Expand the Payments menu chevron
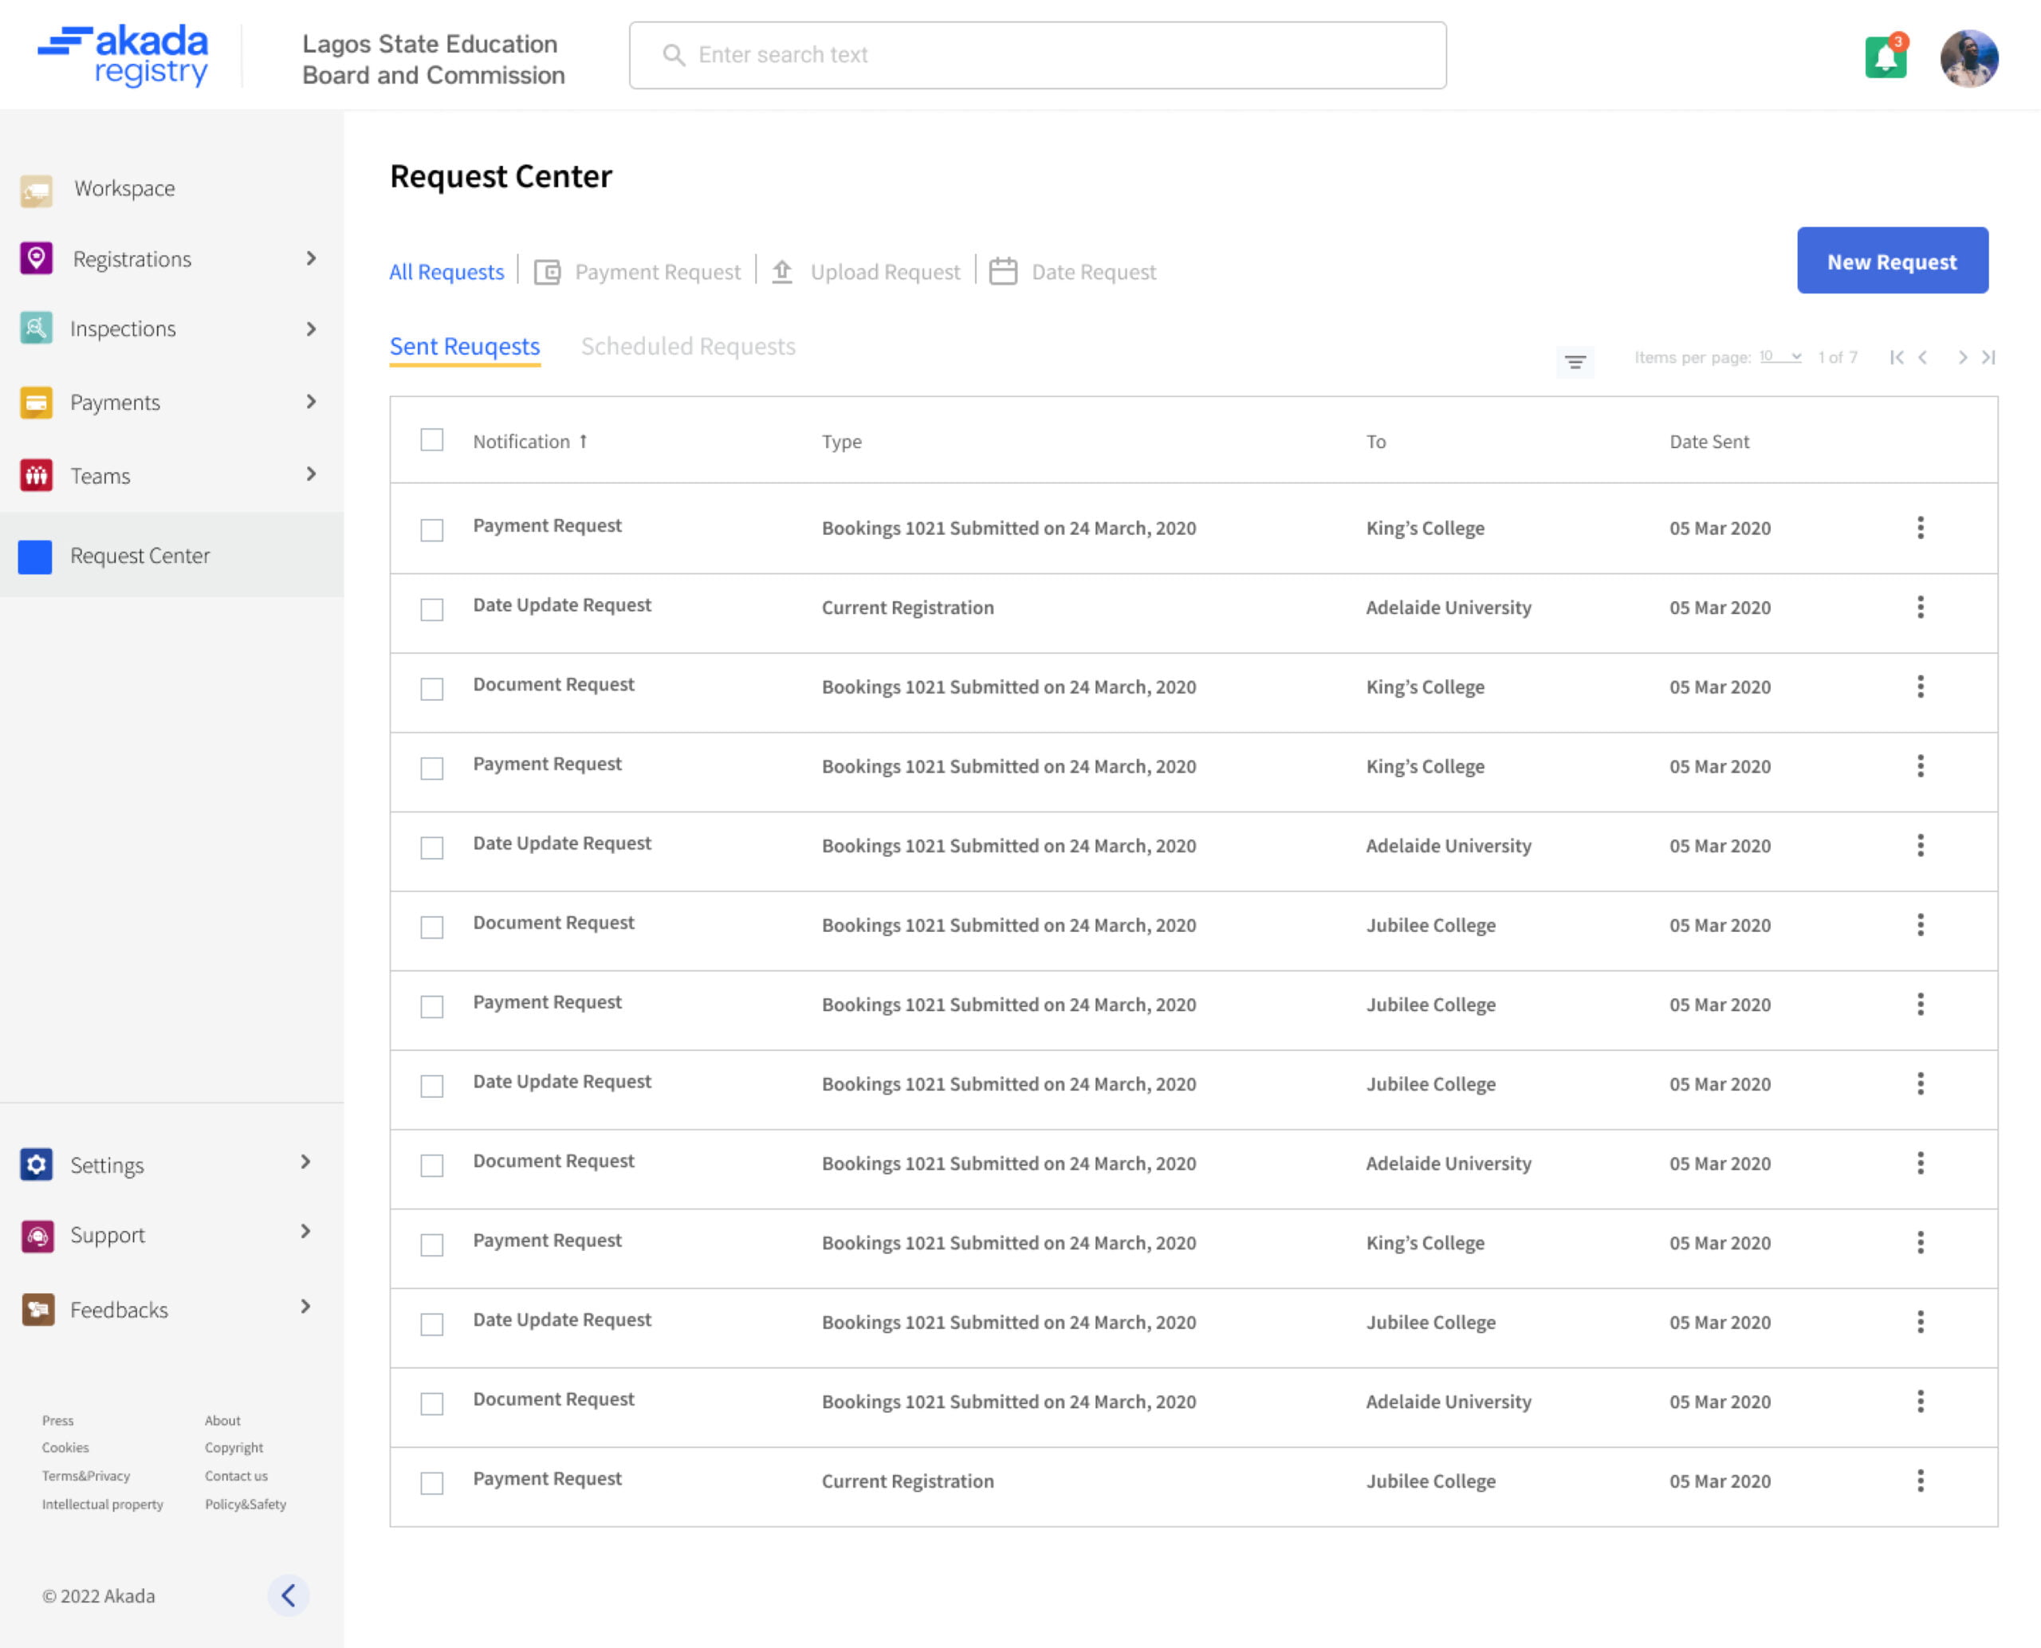Screen dimensions: 2041x1648 [x=310, y=402]
